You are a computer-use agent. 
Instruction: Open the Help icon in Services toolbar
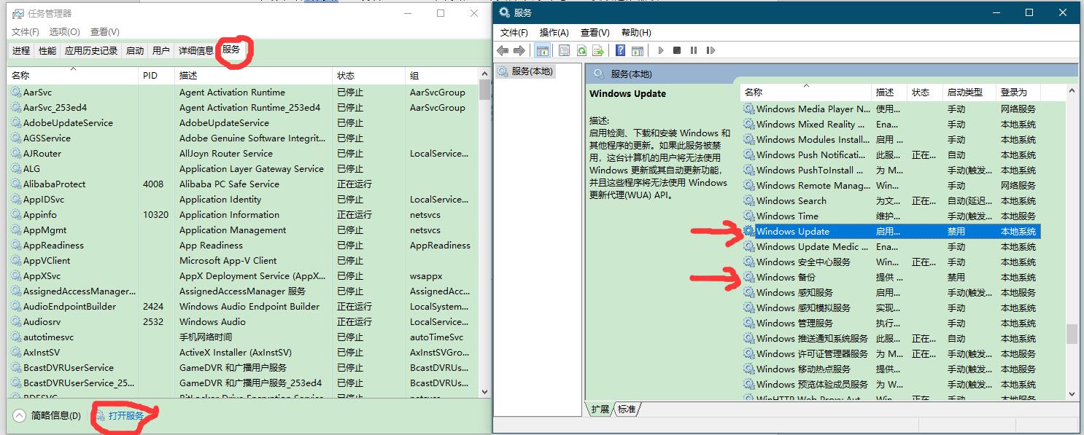620,50
